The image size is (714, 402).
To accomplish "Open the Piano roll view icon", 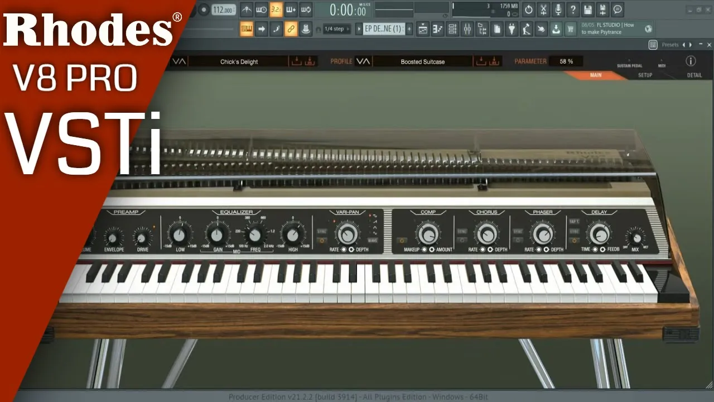I will pyautogui.click(x=438, y=29).
